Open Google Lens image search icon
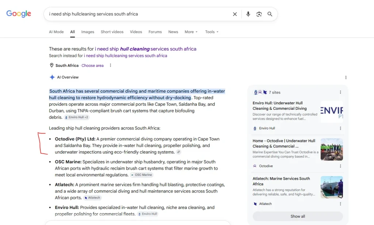This screenshot has height=225, width=374. (x=259, y=14)
